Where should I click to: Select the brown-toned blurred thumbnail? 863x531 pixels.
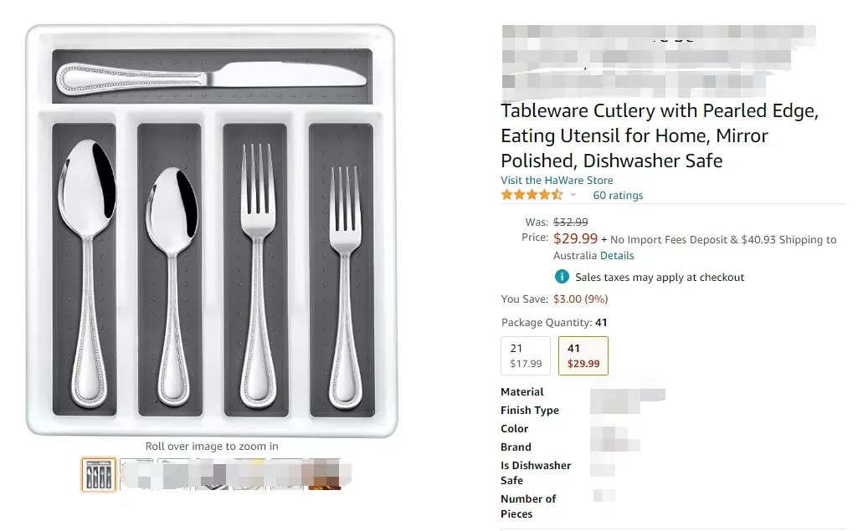coord(325,474)
